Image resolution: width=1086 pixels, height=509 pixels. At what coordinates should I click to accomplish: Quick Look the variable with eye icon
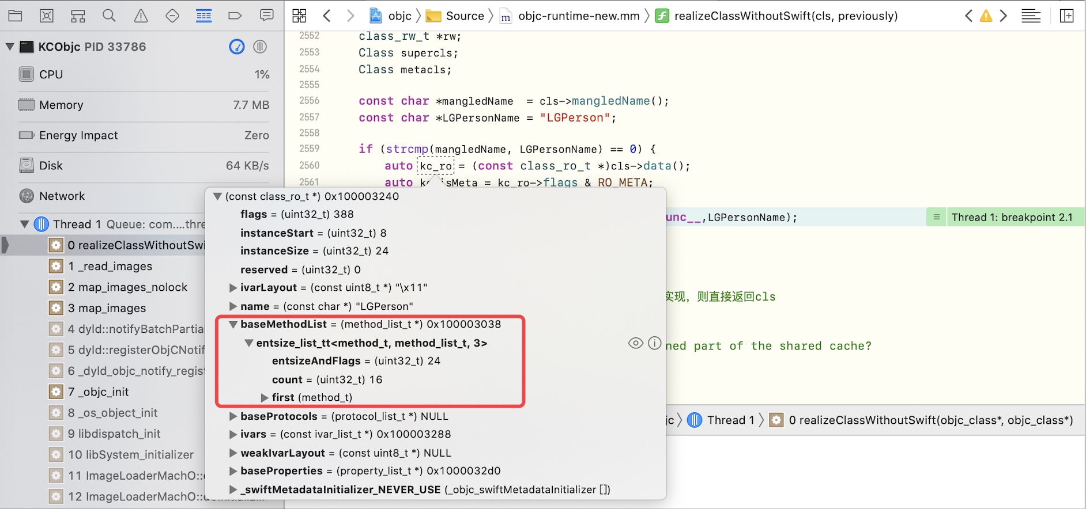coord(635,343)
